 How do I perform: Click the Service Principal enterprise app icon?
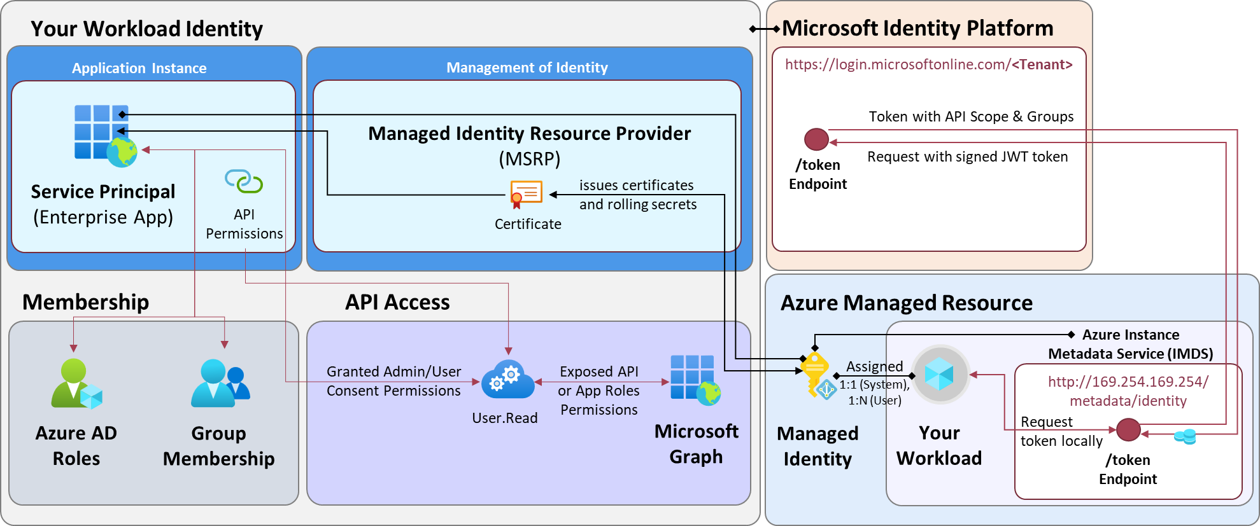(x=105, y=136)
